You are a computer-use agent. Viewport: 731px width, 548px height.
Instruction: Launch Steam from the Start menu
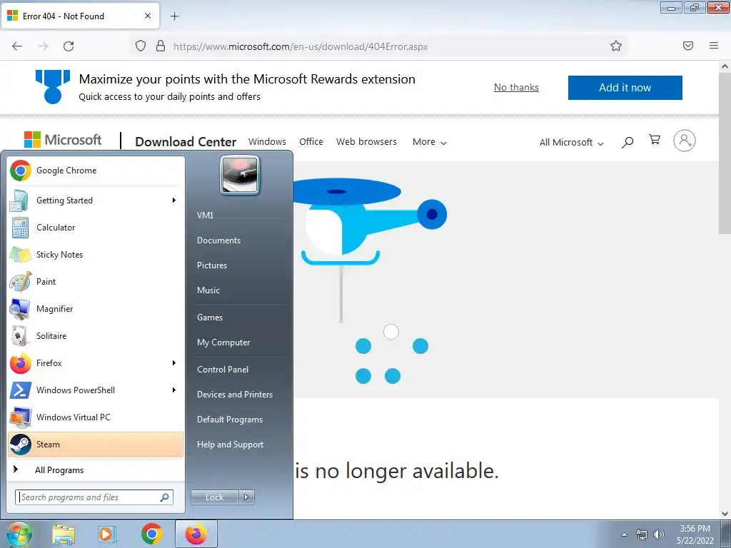(96, 444)
